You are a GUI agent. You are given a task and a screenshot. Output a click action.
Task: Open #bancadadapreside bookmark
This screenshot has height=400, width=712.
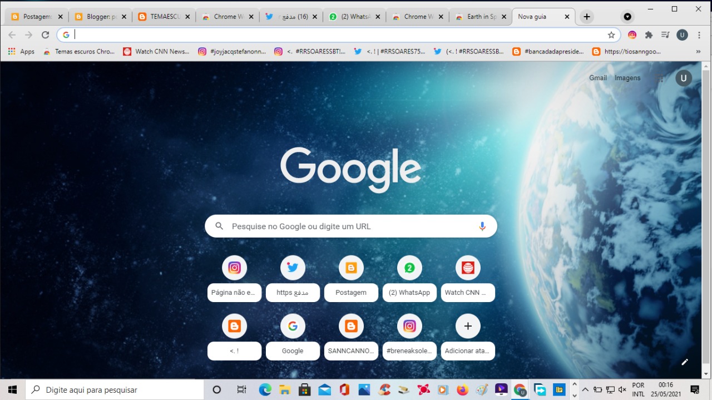(x=548, y=51)
